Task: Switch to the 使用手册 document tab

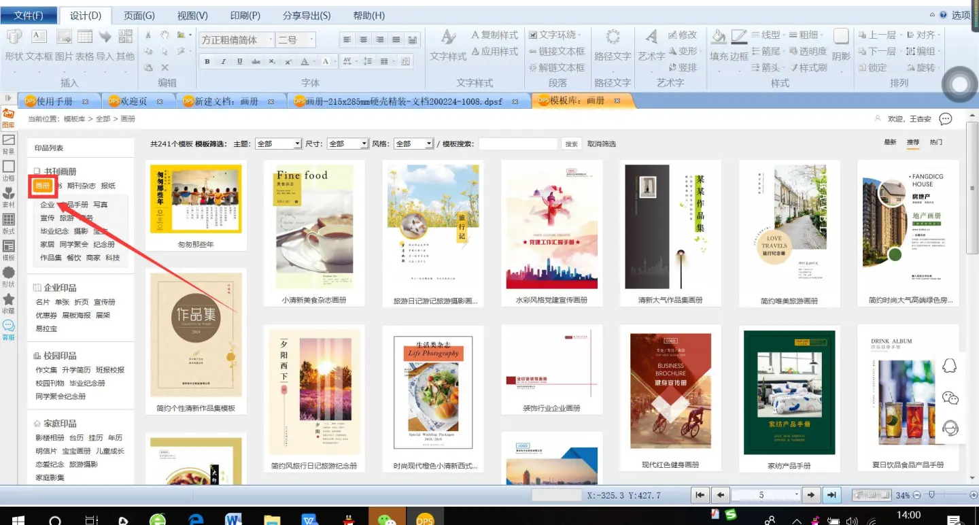Action: coord(54,101)
